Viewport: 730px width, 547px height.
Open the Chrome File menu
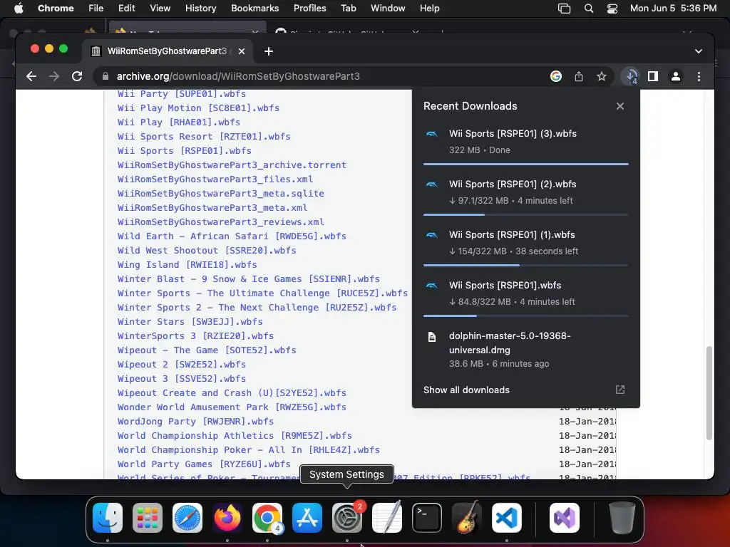click(96, 9)
